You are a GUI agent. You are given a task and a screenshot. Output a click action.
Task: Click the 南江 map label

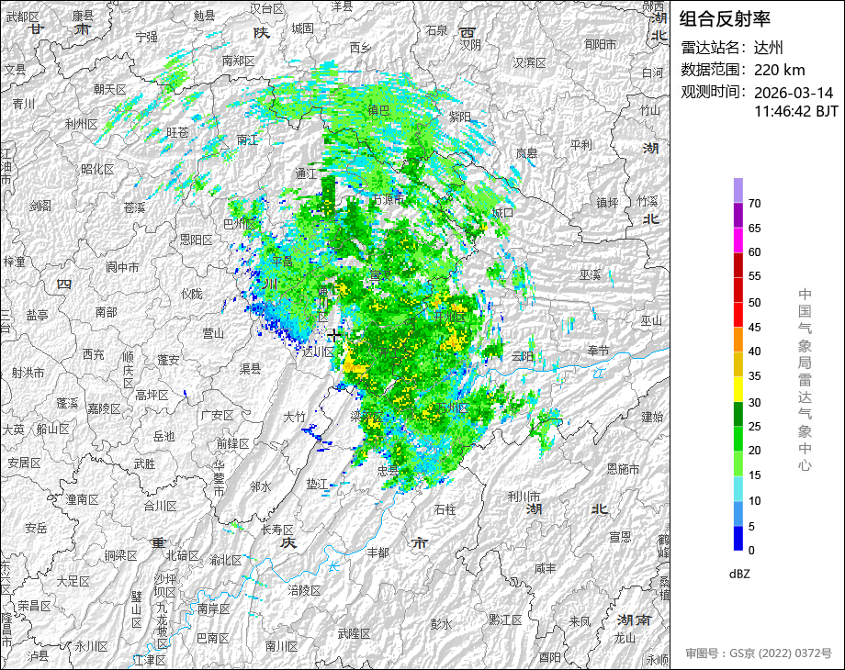247,140
